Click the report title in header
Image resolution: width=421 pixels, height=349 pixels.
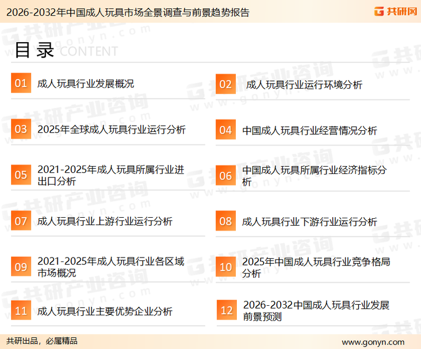(127, 12)
